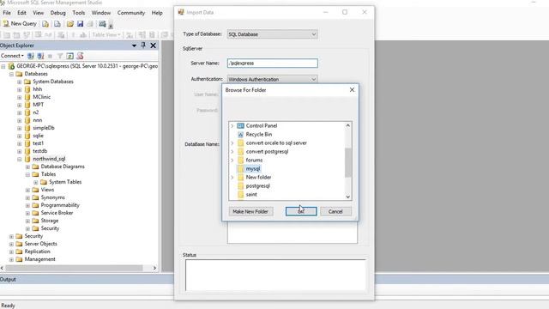Open the Authentication dropdown
549x309 pixels.
(x=272, y=79)
